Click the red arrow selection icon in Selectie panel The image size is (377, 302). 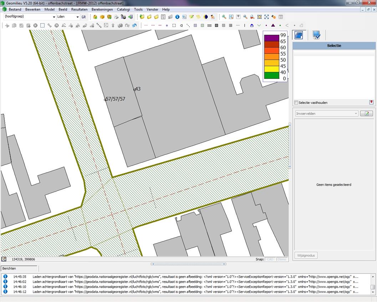(371, 102)
